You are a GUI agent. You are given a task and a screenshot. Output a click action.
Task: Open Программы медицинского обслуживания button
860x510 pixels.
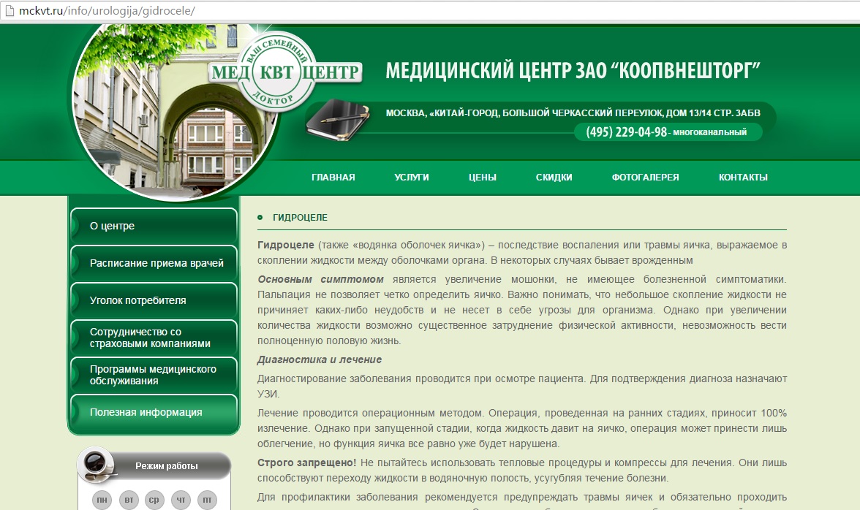pos(154,375)
